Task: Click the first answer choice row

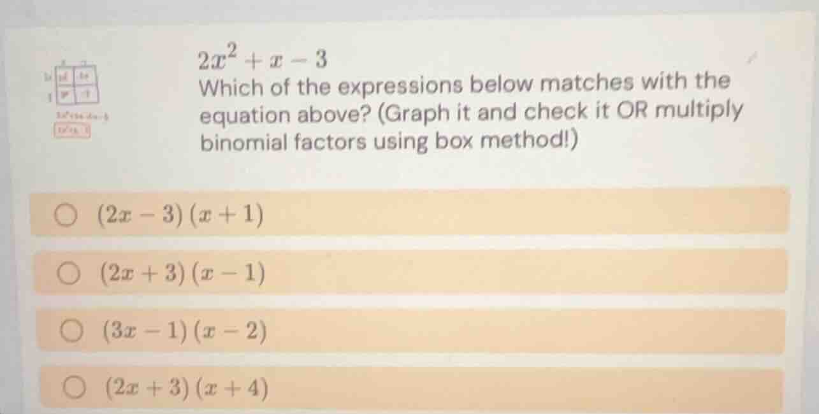Action: click(x=408, y=215)
